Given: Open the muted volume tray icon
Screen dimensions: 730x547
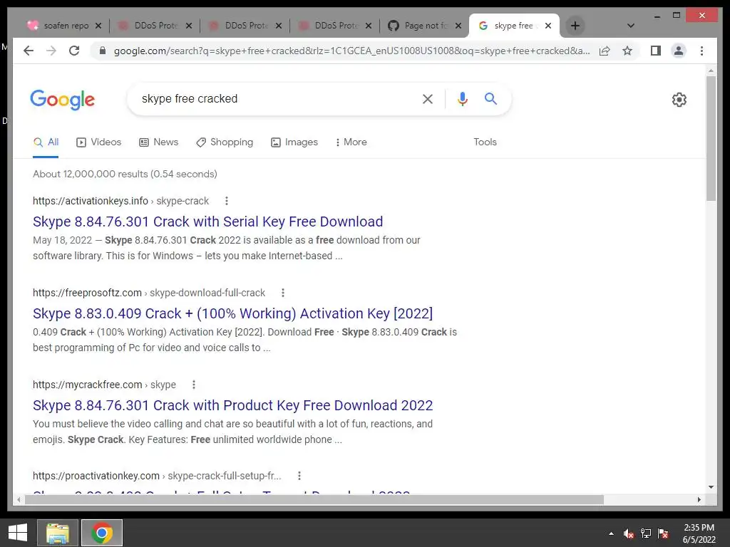Looking at the screenshot, I should click(629, 533).
